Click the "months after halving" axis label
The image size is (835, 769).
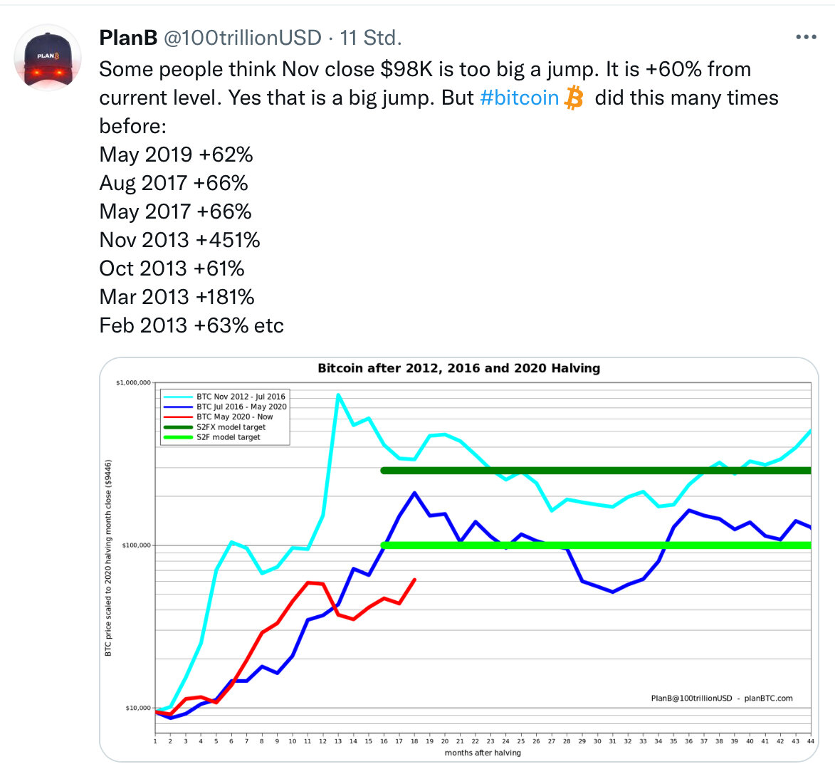(483, 753)
